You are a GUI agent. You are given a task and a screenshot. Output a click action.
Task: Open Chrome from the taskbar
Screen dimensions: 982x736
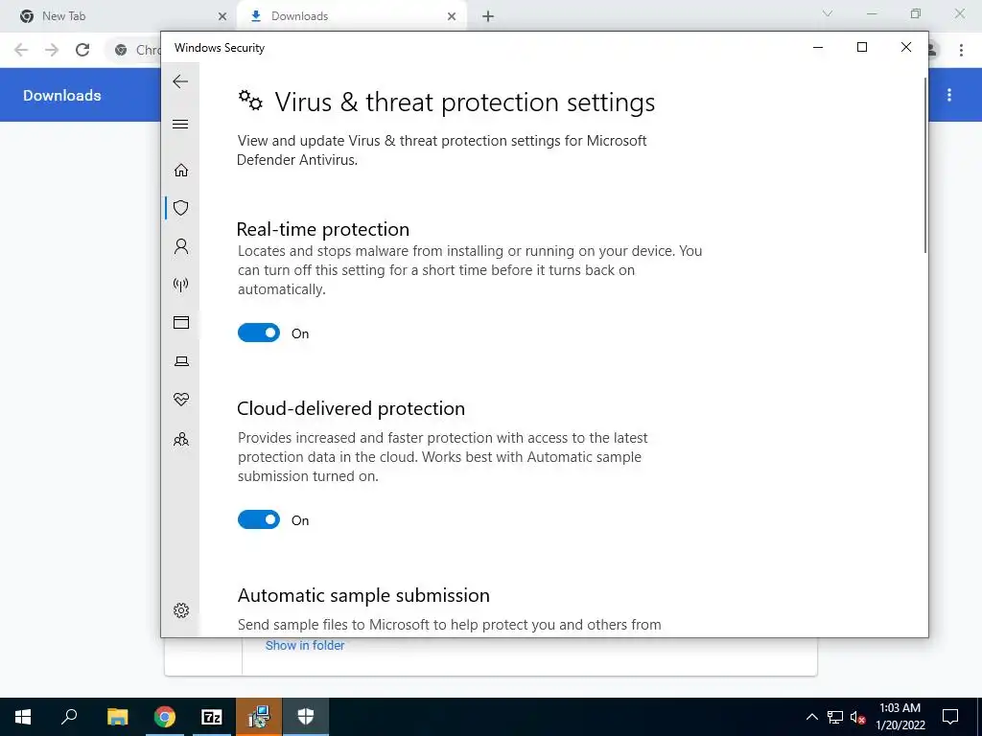pos(165,717)
